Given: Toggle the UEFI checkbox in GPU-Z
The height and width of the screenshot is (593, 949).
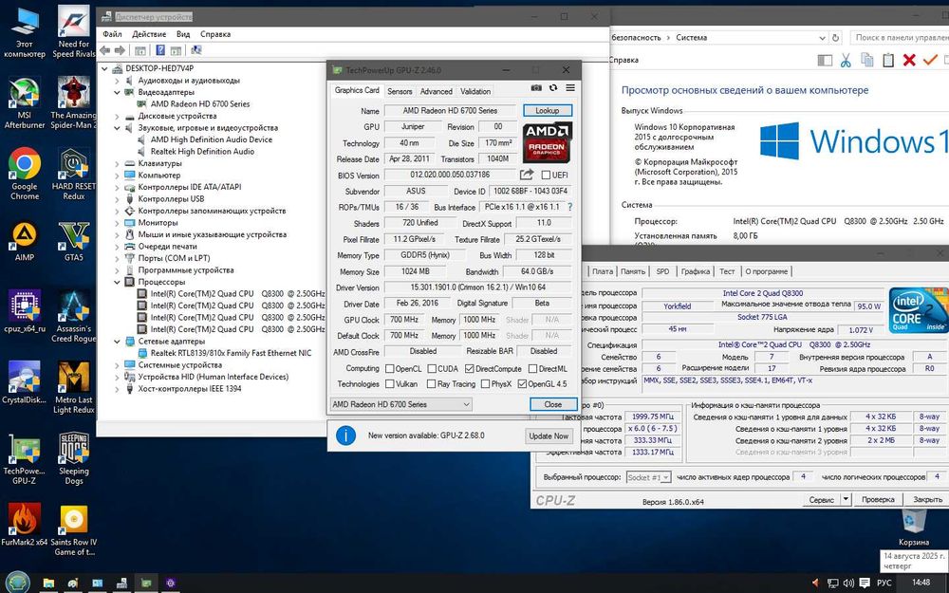Looking at the screenshot, I should (546, 175).
